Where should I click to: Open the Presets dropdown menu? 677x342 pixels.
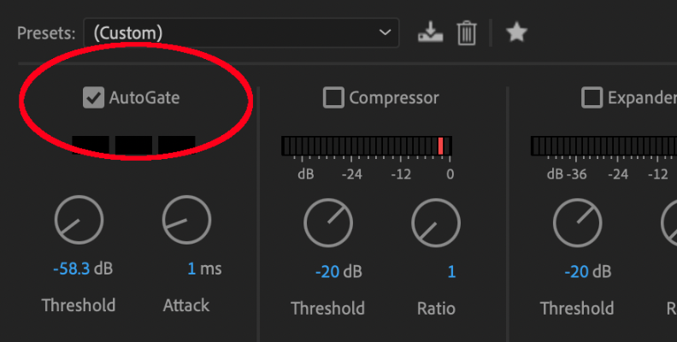click(x=241, y=32)
